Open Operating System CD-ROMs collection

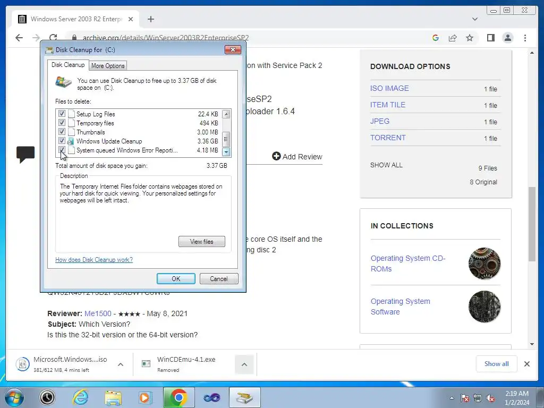click(x=408, y=263)
